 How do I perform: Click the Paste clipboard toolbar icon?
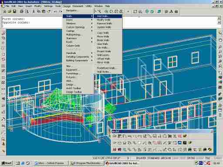click(44, 12)
